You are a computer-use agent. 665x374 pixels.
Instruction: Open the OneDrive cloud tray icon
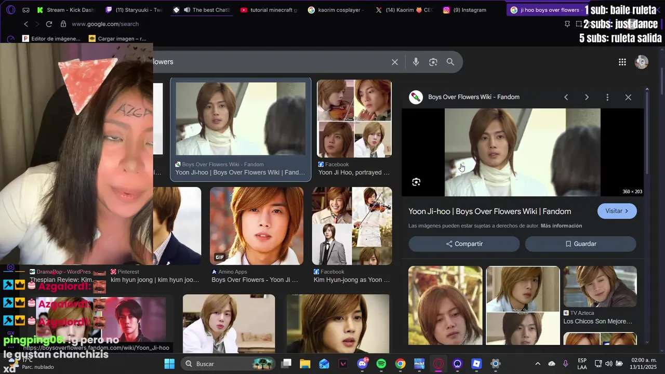tap(552, 364)
